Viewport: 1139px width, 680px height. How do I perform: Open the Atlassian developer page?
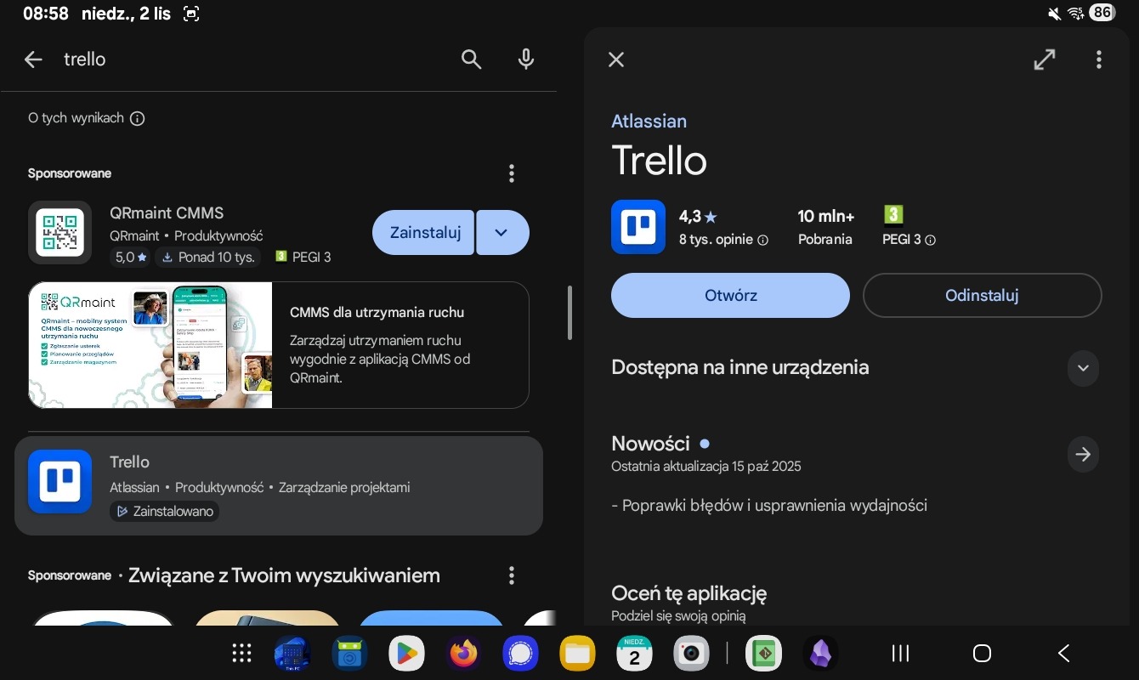point(649,122)
